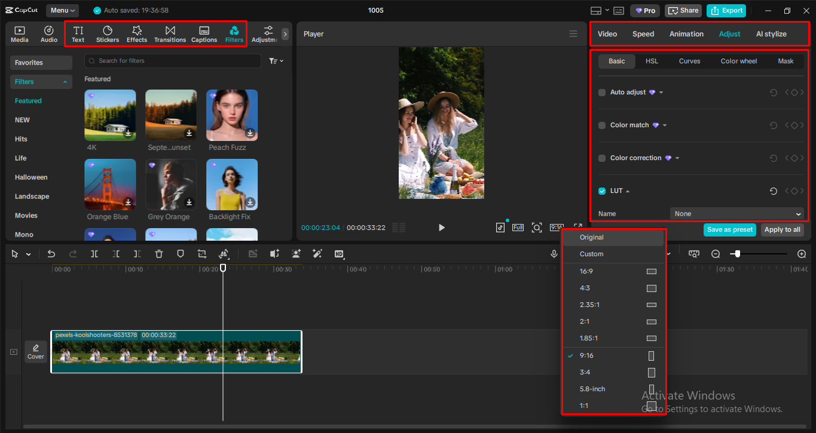Open the Audio panel in the media bar
Viewport: 816px width, 433px height.
click(x=48, y=33)
